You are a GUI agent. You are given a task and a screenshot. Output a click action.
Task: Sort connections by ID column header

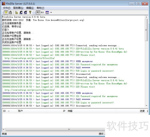(x=9, y=111)
